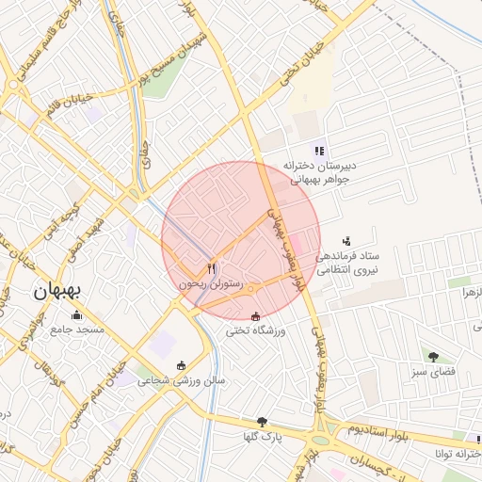
Task: Click the مسجد جامع label
Action: pyautogui.click(x=77, y=329)
